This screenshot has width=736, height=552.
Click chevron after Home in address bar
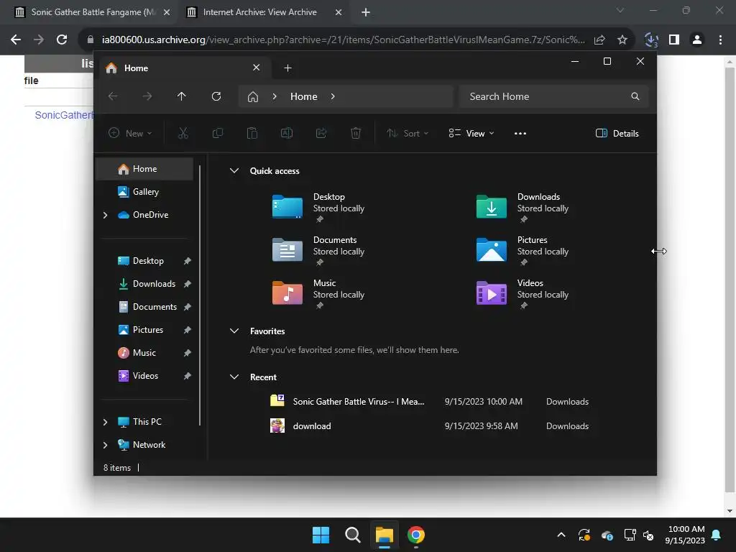333,96
